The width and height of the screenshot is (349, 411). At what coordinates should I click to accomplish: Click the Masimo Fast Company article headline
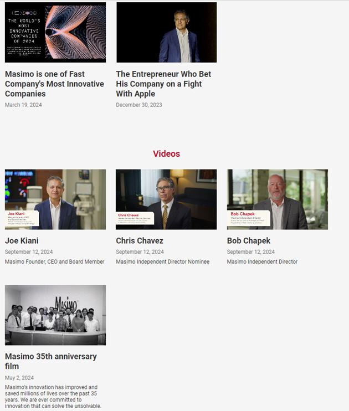[54, 84]
